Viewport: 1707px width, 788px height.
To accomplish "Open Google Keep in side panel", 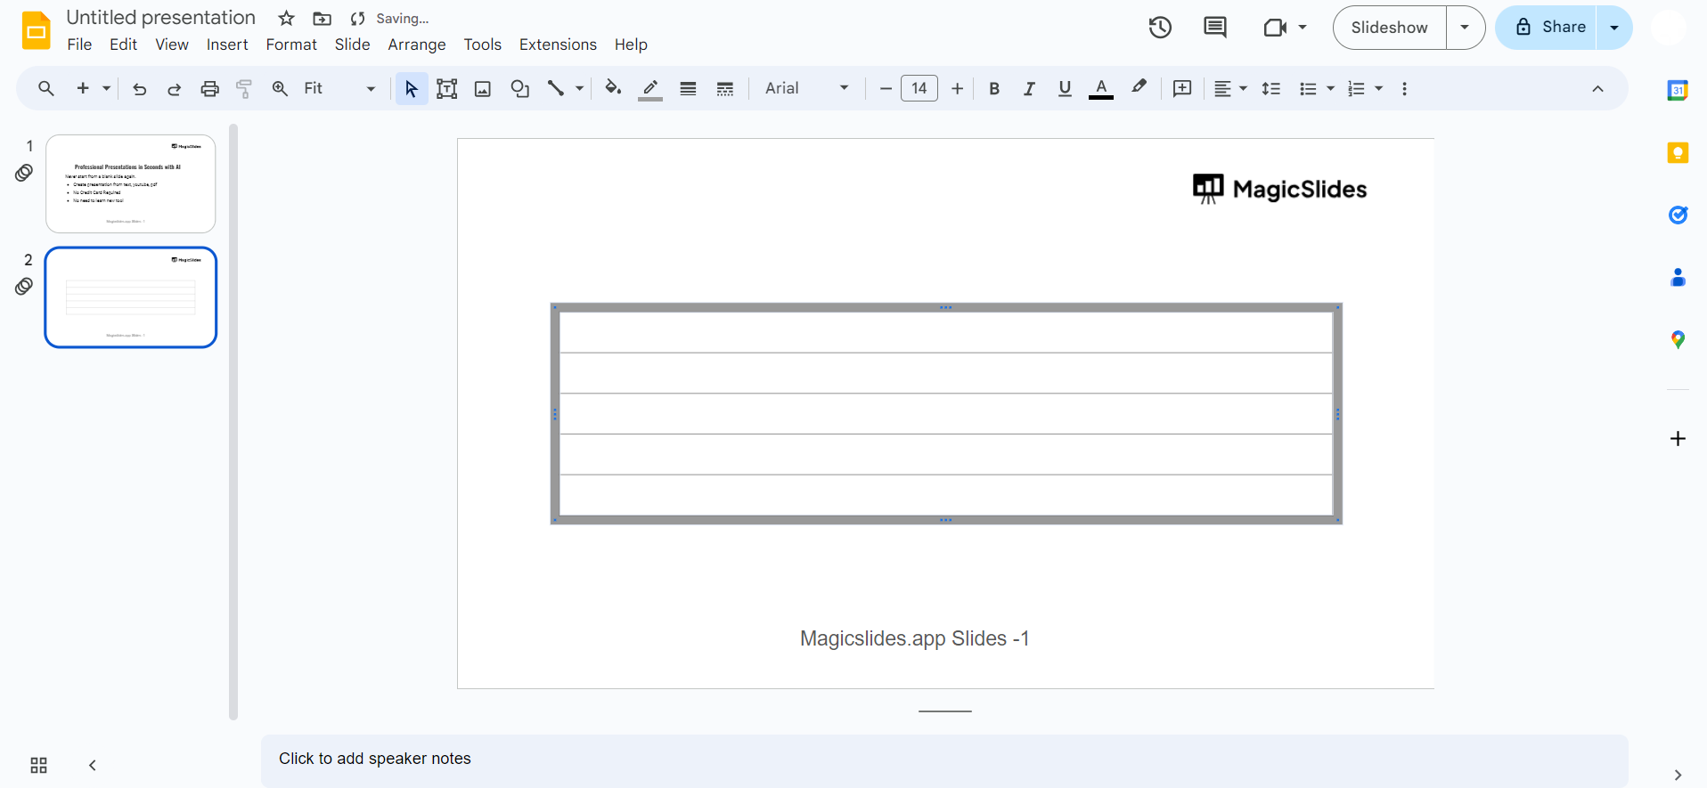I will point(1678,153).
